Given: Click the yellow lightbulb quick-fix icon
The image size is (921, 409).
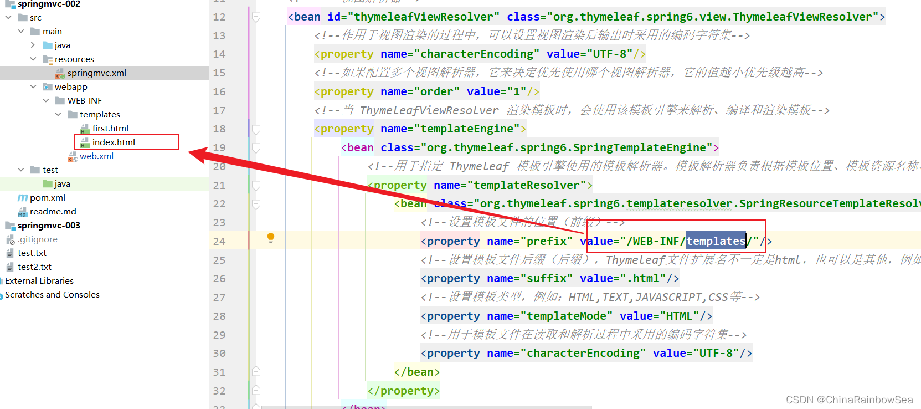Looking at the screenshot, I should coord(271,238).
